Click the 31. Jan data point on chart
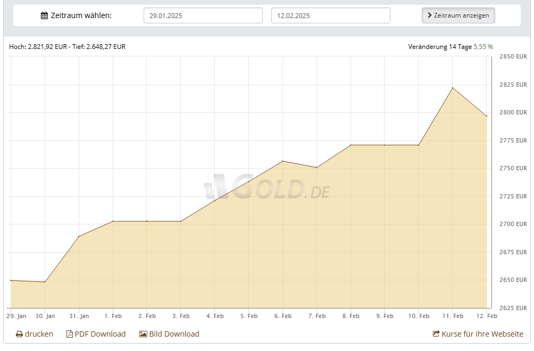Screen dimensions: 534x351 79,236
